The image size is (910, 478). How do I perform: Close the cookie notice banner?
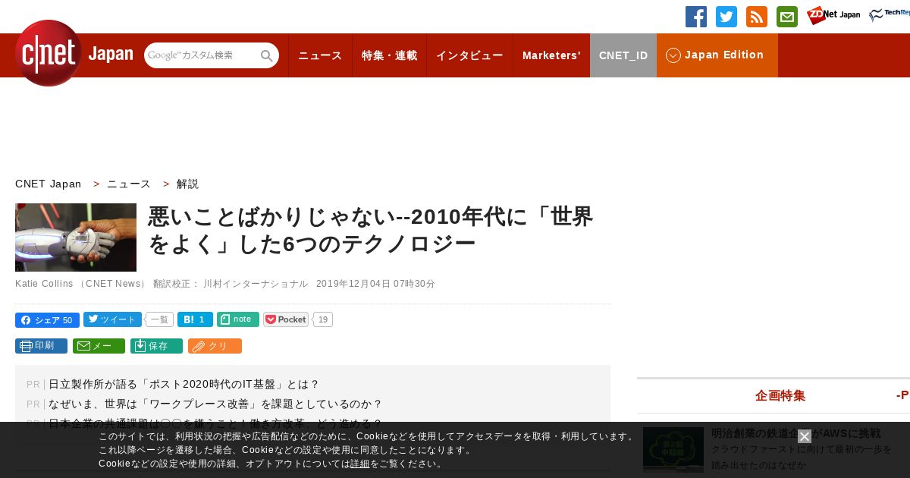(805, 436)
